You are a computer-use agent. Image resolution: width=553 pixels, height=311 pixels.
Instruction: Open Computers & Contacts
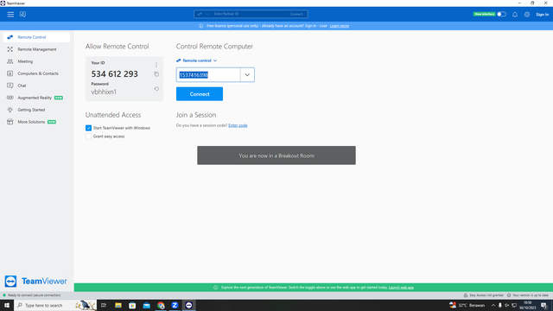36,73
